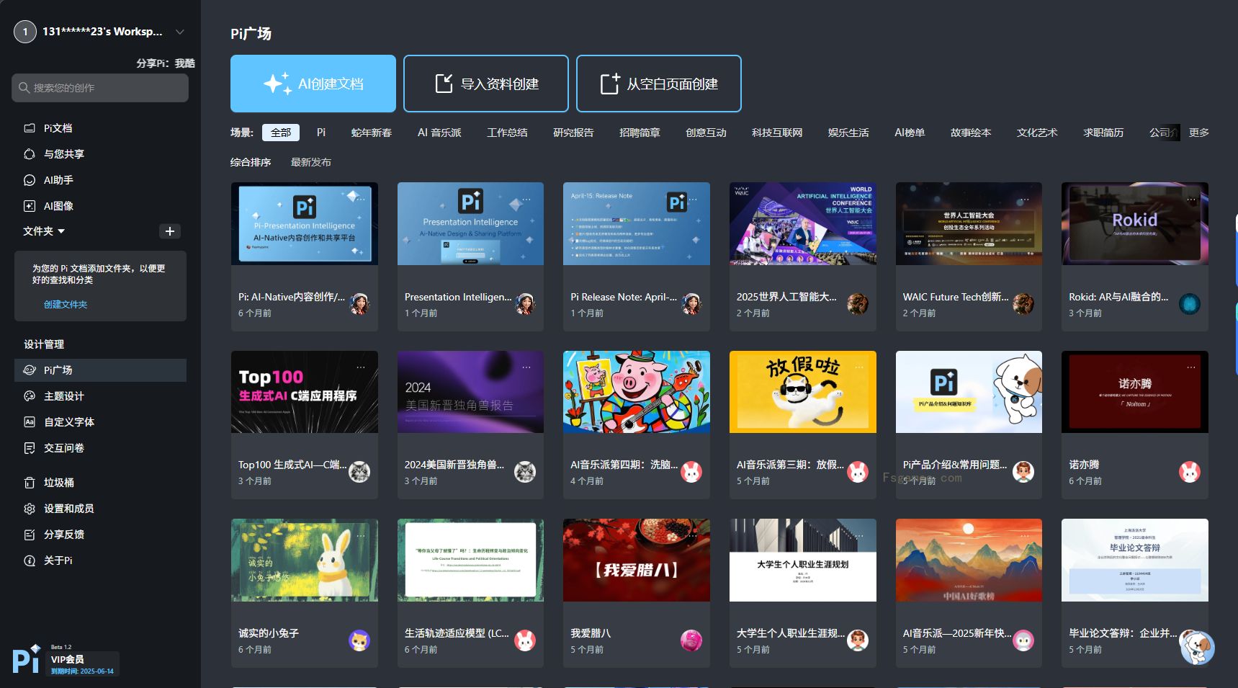1238x688 pixels.
Task: Open AI助手 assistant
Action: point(100,180)
